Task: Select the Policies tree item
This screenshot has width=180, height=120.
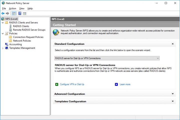Action: 13,33
